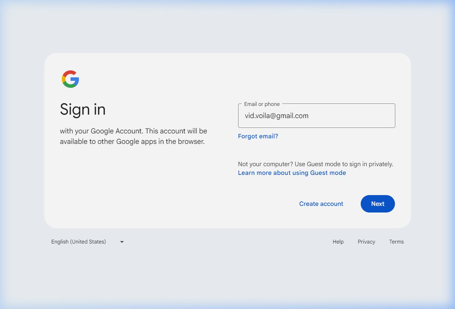Click the "with your Google Account" description line
The width and height of the screenshot is (455, 309).
tap(133, 131)
